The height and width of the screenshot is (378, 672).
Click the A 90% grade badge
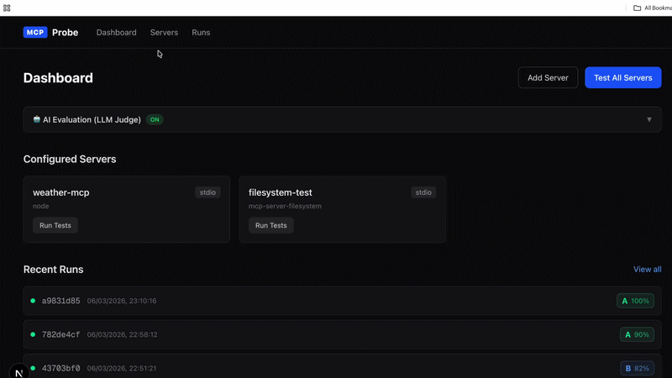pyautogui.click(x=638, y=334)
